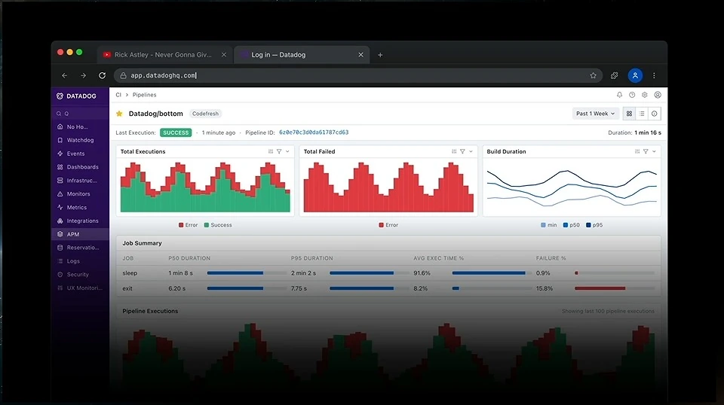Viewport: 724px width, 405px height.
Task: Sort by P50 DURATION column
Action: point(189,258)
